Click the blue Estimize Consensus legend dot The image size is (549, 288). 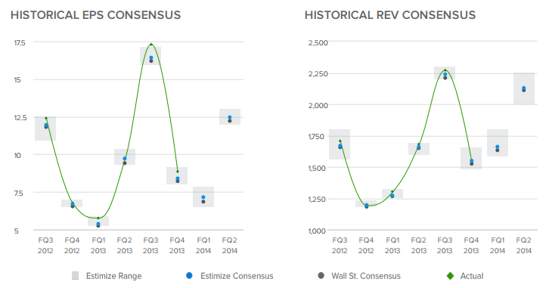click(189, 275)
